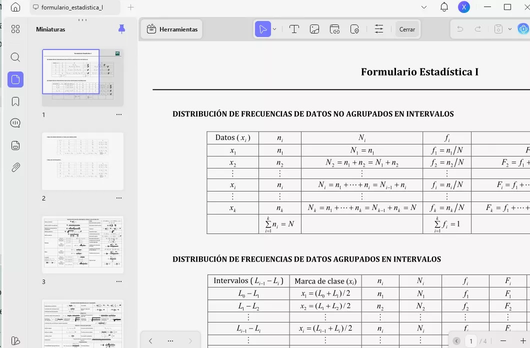Save the document icon

tap(498, 29)
